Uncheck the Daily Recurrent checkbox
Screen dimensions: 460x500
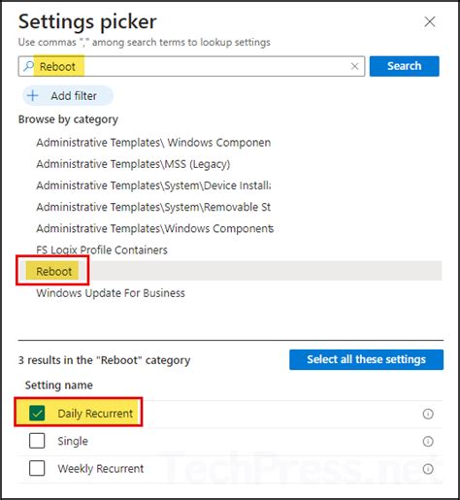pos(37,414)
